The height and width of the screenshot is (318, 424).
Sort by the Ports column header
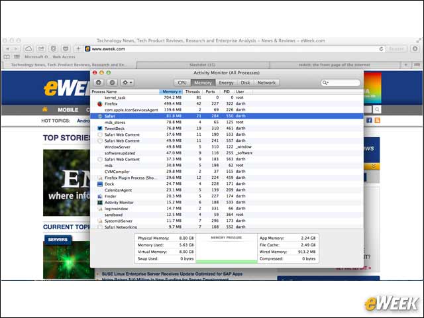[x=210, y=91]
